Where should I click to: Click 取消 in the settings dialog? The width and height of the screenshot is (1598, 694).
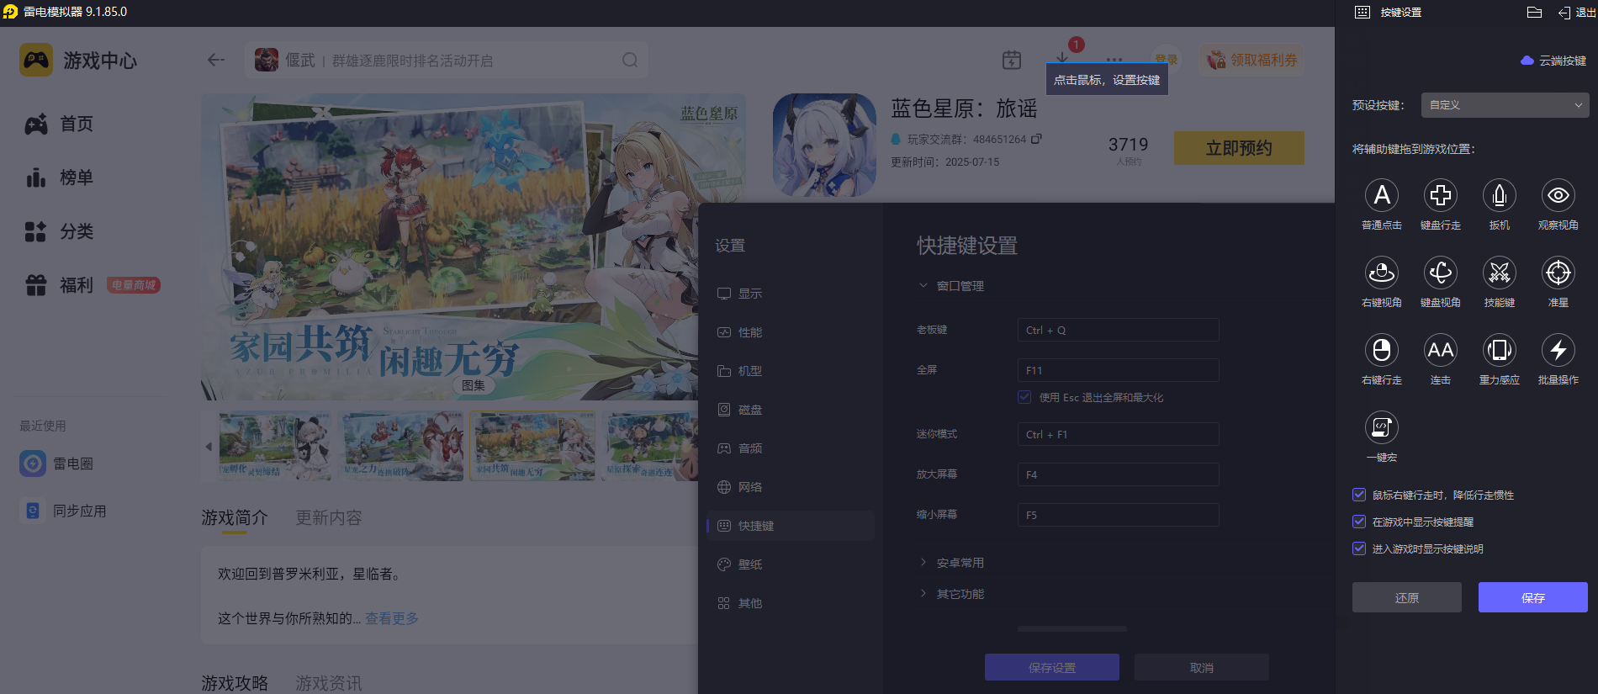(1202, 667)
